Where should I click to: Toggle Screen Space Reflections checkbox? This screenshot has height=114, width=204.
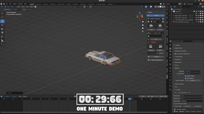(175, 54)
